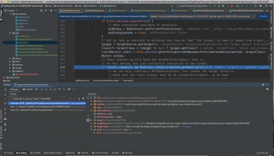Open View Breakpoints icon in debug sidebar
The height and width of the screenshot is (156, 274).
pyautogui.click(x=5, y=109)
